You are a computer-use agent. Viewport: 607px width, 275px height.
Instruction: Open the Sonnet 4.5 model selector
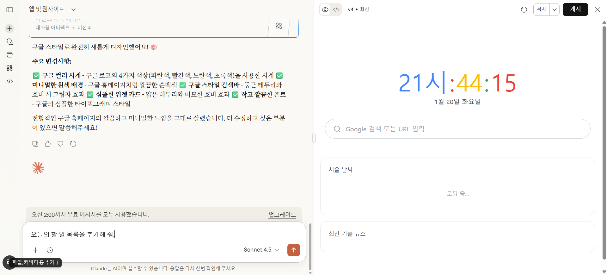tap(261, 250)
